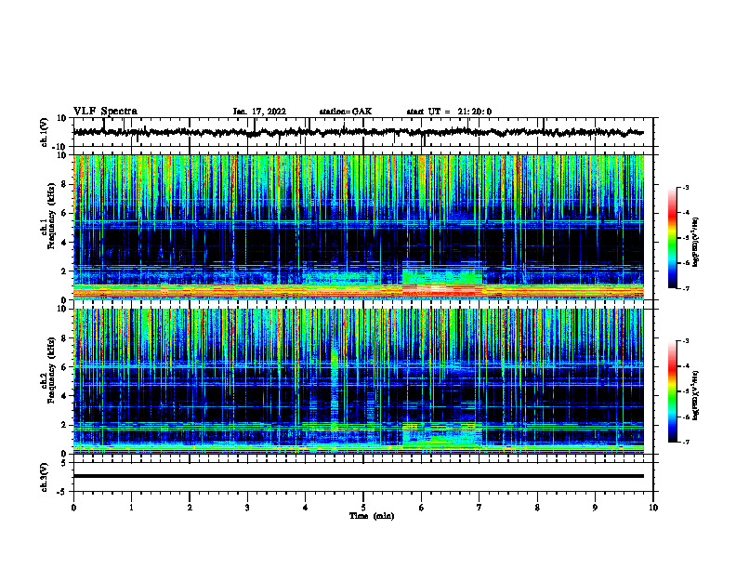This screenshot has width=736, height=569.
Task: Click the ch.2 "Frequency (kHz)" axis label
Action: click(51, 370)
